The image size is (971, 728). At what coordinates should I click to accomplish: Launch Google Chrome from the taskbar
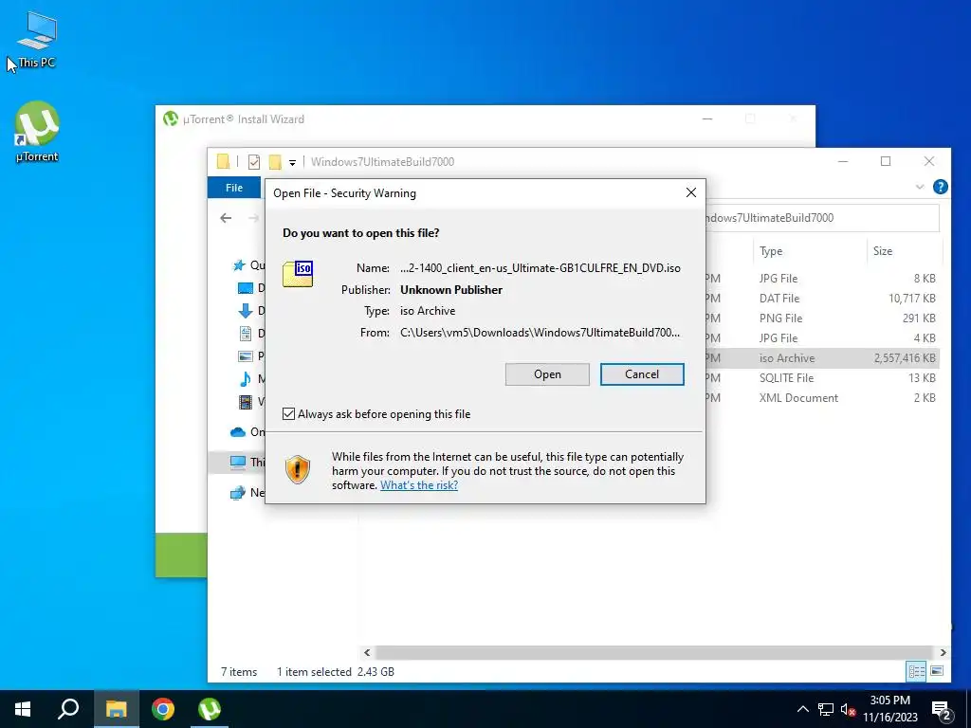163,709
